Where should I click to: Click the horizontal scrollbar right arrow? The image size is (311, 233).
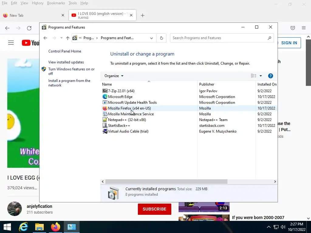[x=275, y=181]
